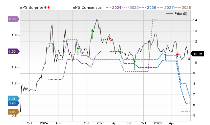
Task: Select the 14 label on the price axis
Action: pyautogui.click(x=195, y=20)
